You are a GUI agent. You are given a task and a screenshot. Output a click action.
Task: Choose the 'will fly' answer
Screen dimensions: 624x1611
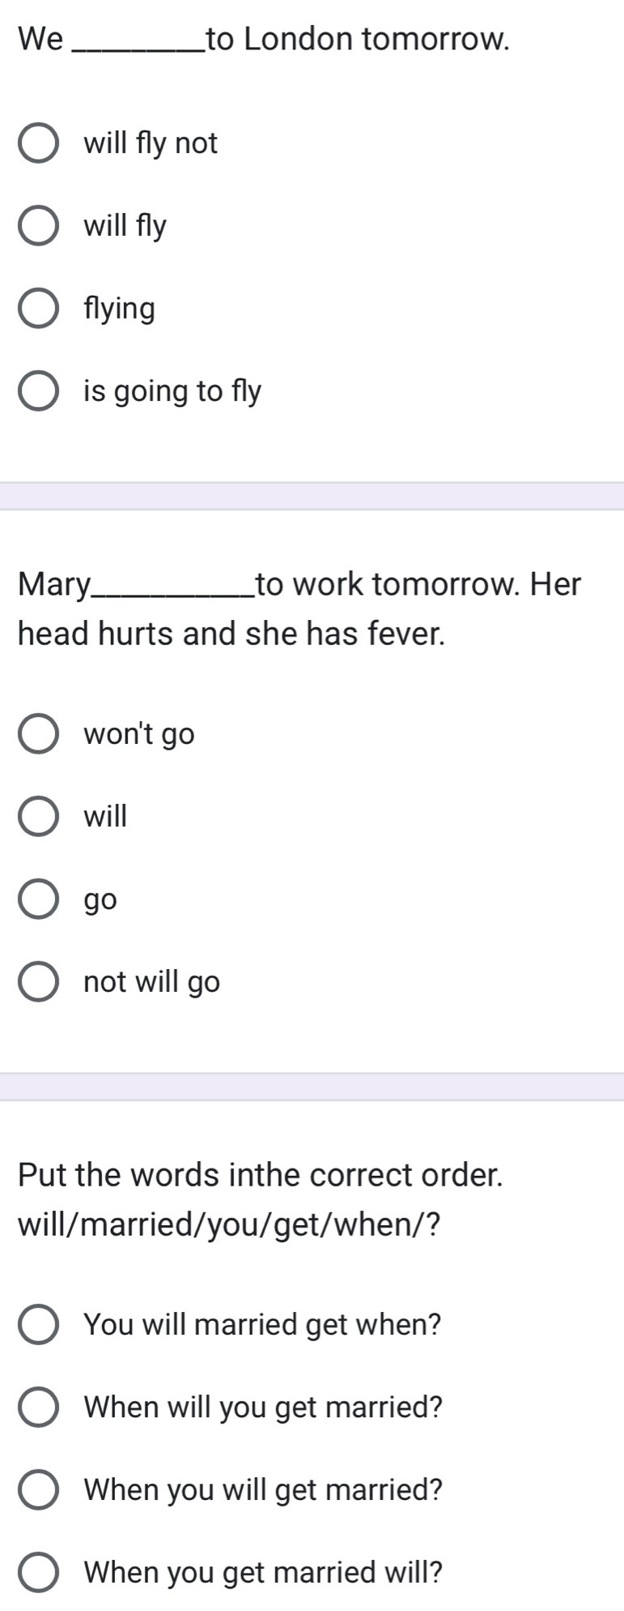38,226
